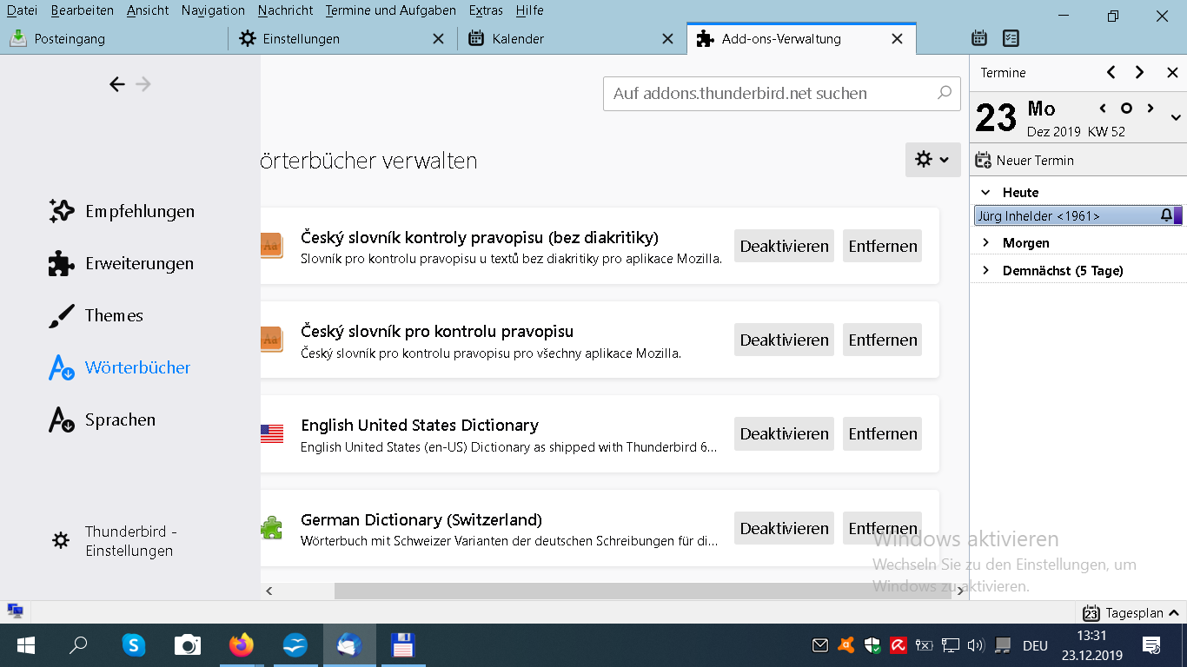
Task: Open the Termine und Aufgaben menu
Action: point(391,10)
